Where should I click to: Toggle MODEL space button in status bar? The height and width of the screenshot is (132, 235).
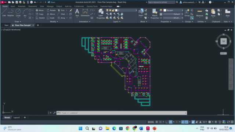(x=151, y=122)
